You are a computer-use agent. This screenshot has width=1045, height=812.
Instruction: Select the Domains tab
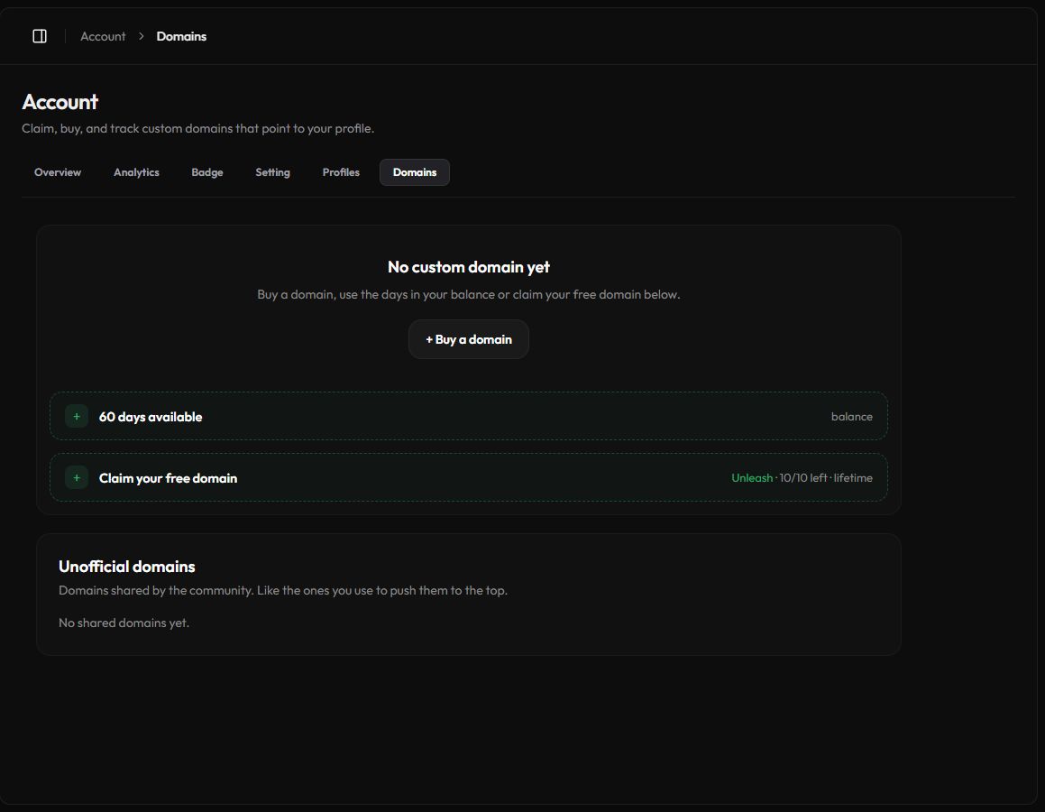[x=415, y=172]
